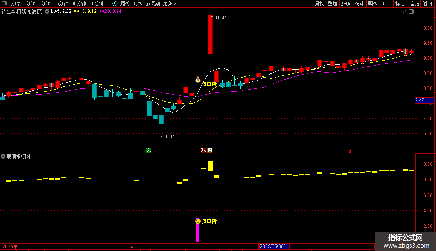Select the 5分钟 period tab

tap(44, 3)
